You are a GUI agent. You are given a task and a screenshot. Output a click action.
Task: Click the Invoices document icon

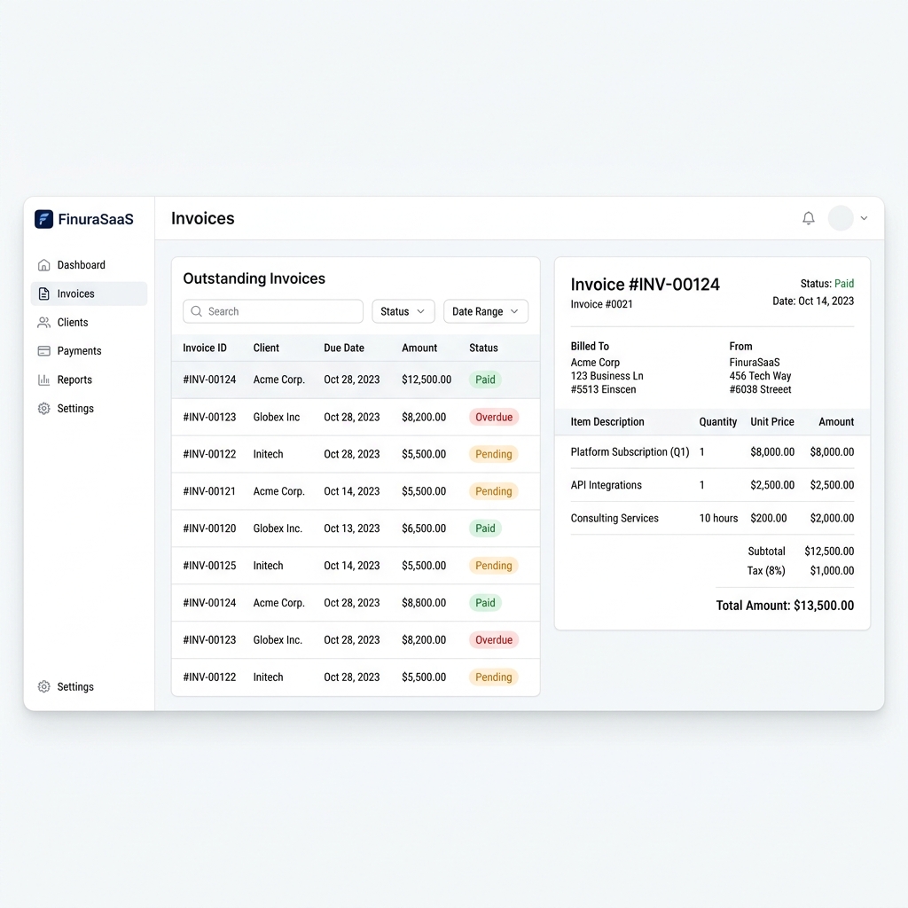[x=44, y=294]
